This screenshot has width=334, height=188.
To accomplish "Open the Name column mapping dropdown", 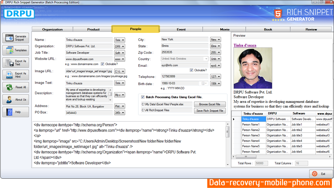I will pyautogui.click(x=120, y=40).
